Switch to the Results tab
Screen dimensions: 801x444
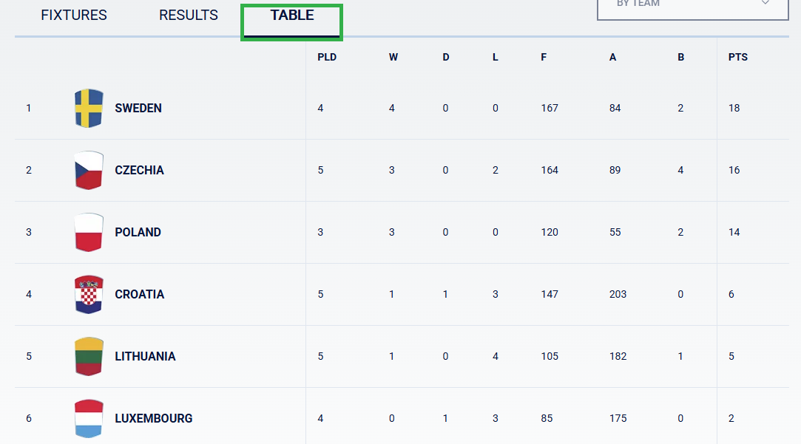pos(189,16)
